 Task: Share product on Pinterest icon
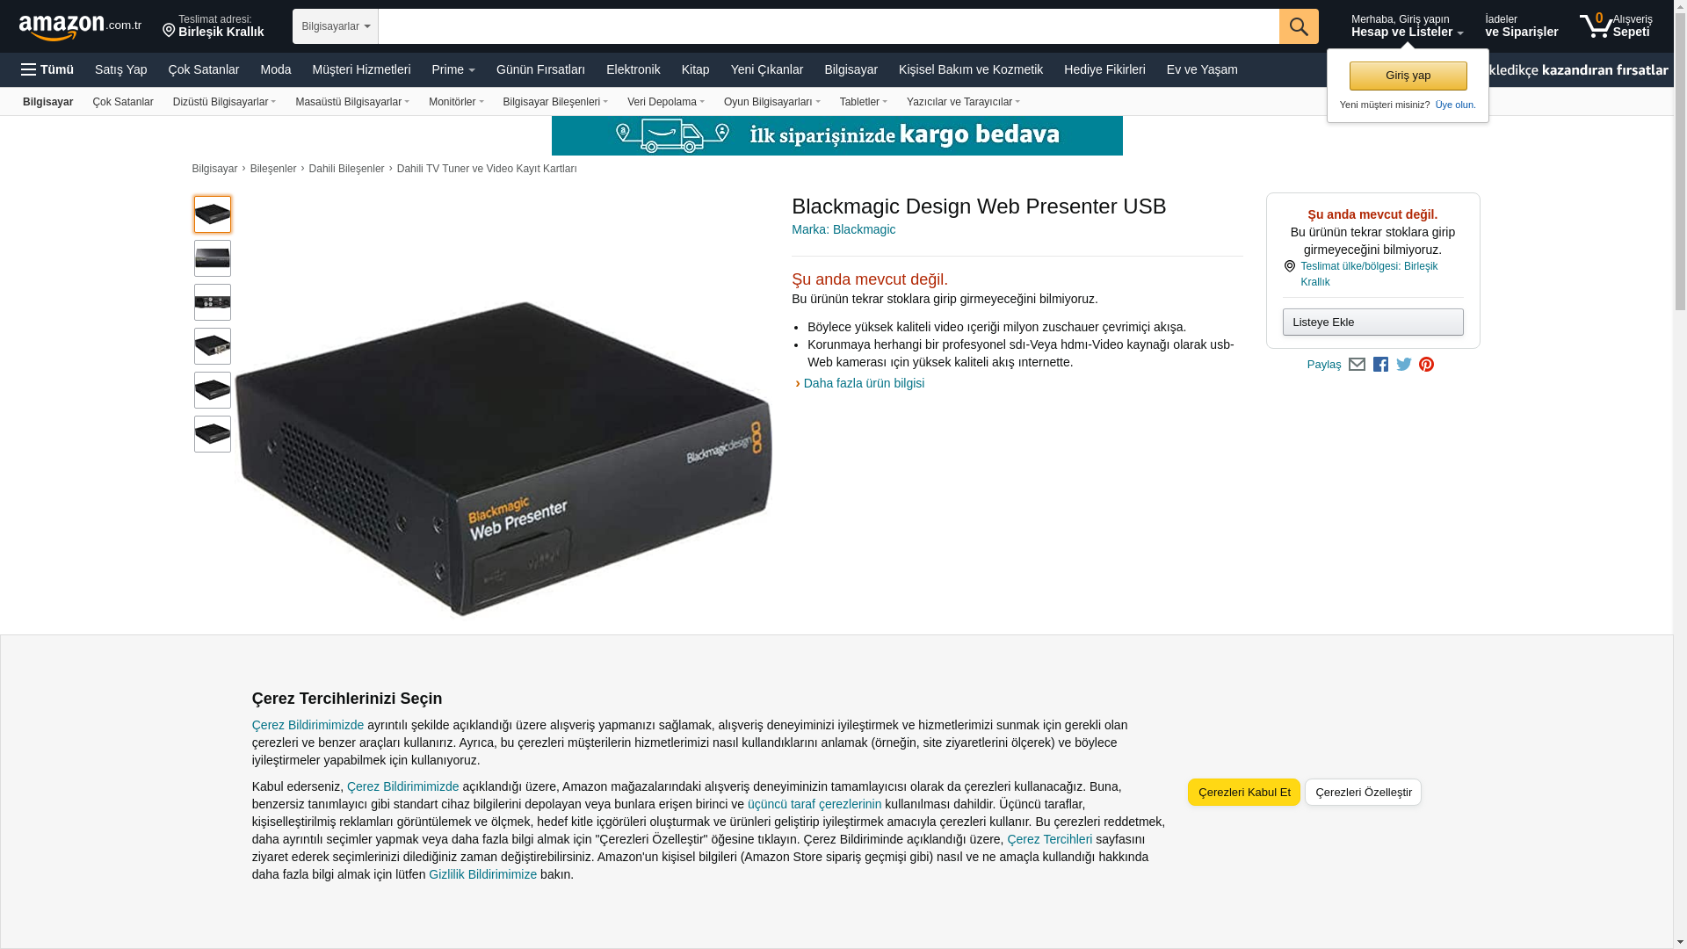coord(1426,365)
